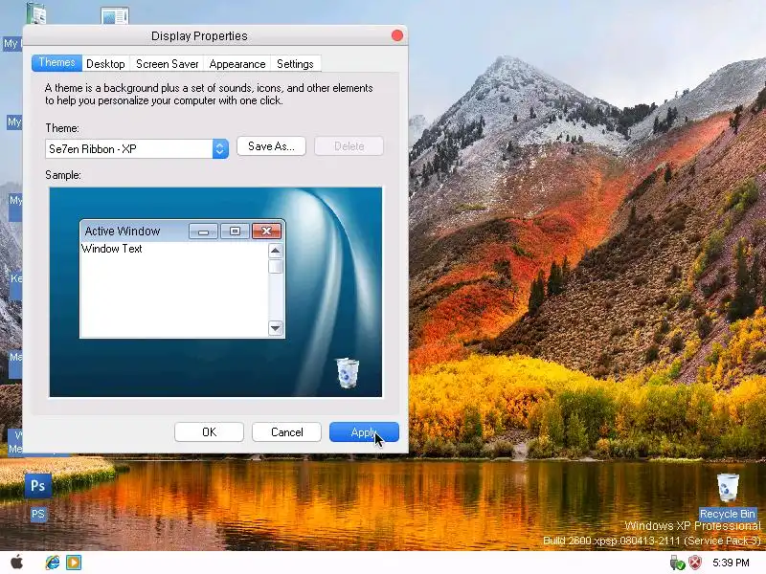Select the Photoshop PS desktop icon

click(38, 496)
